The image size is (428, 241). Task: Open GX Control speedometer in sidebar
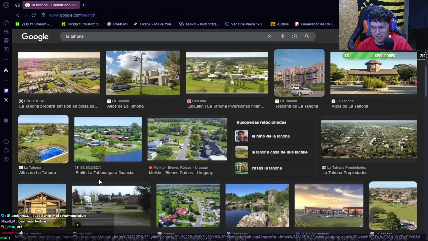click(6, 22)
